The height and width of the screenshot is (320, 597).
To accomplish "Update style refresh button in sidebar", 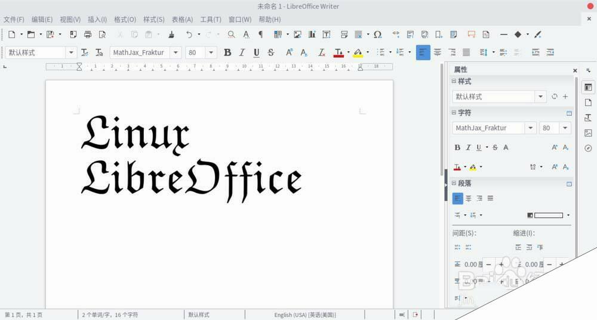I will [555, 97].
